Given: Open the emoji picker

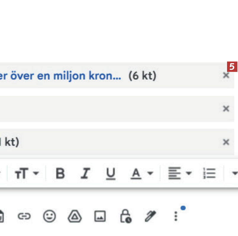Looking at the screenshot, I should coord(49,217).
